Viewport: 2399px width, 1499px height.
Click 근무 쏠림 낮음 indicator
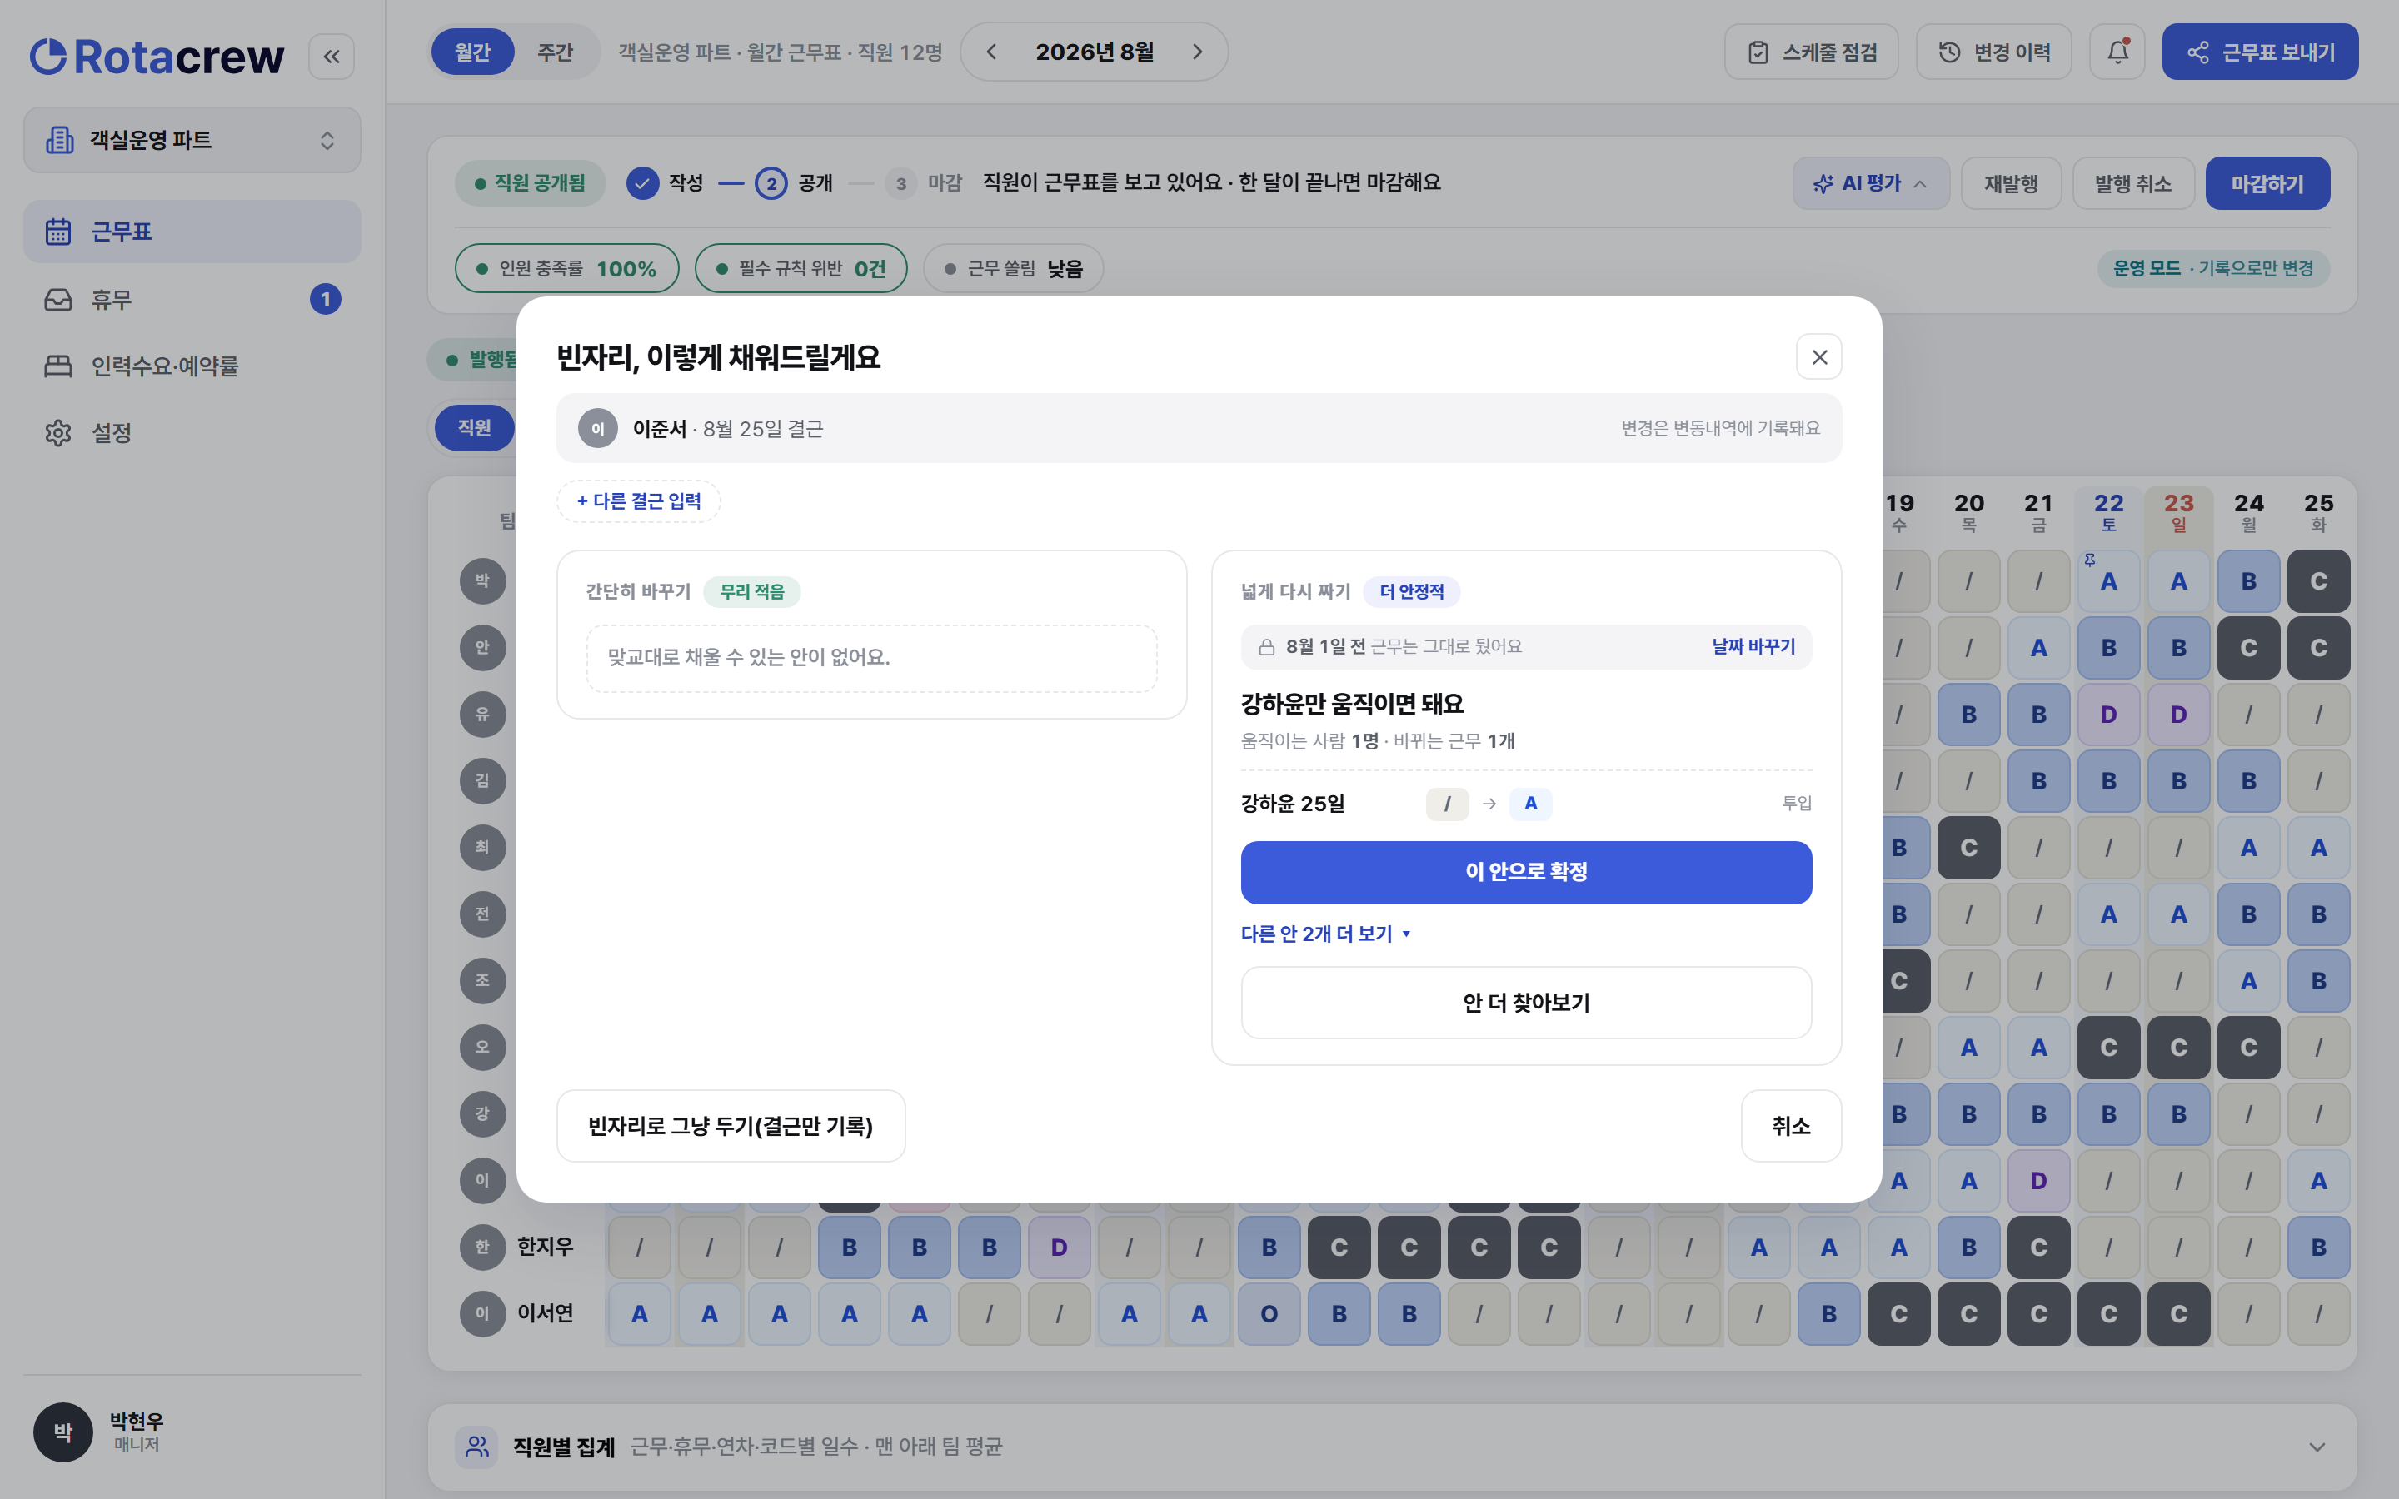click(1013, 269)
